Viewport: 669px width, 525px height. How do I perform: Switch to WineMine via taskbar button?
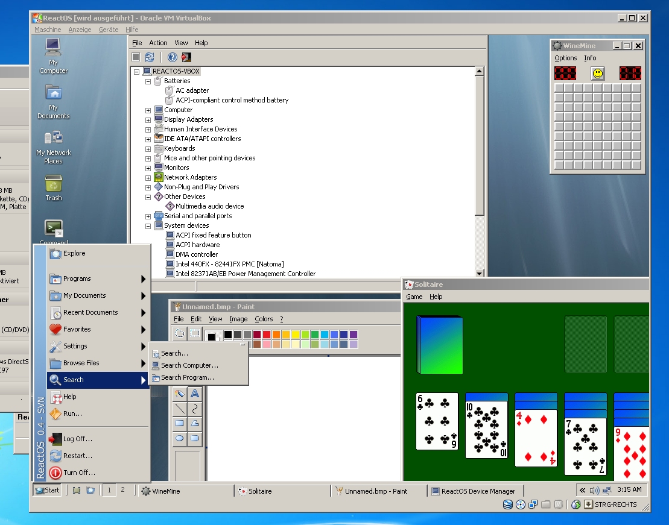pyautogui.click(x=186, y=491)
